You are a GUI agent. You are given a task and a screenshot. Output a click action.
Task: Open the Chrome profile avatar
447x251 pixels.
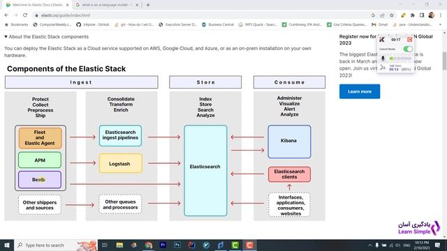(x=432, y=15)
